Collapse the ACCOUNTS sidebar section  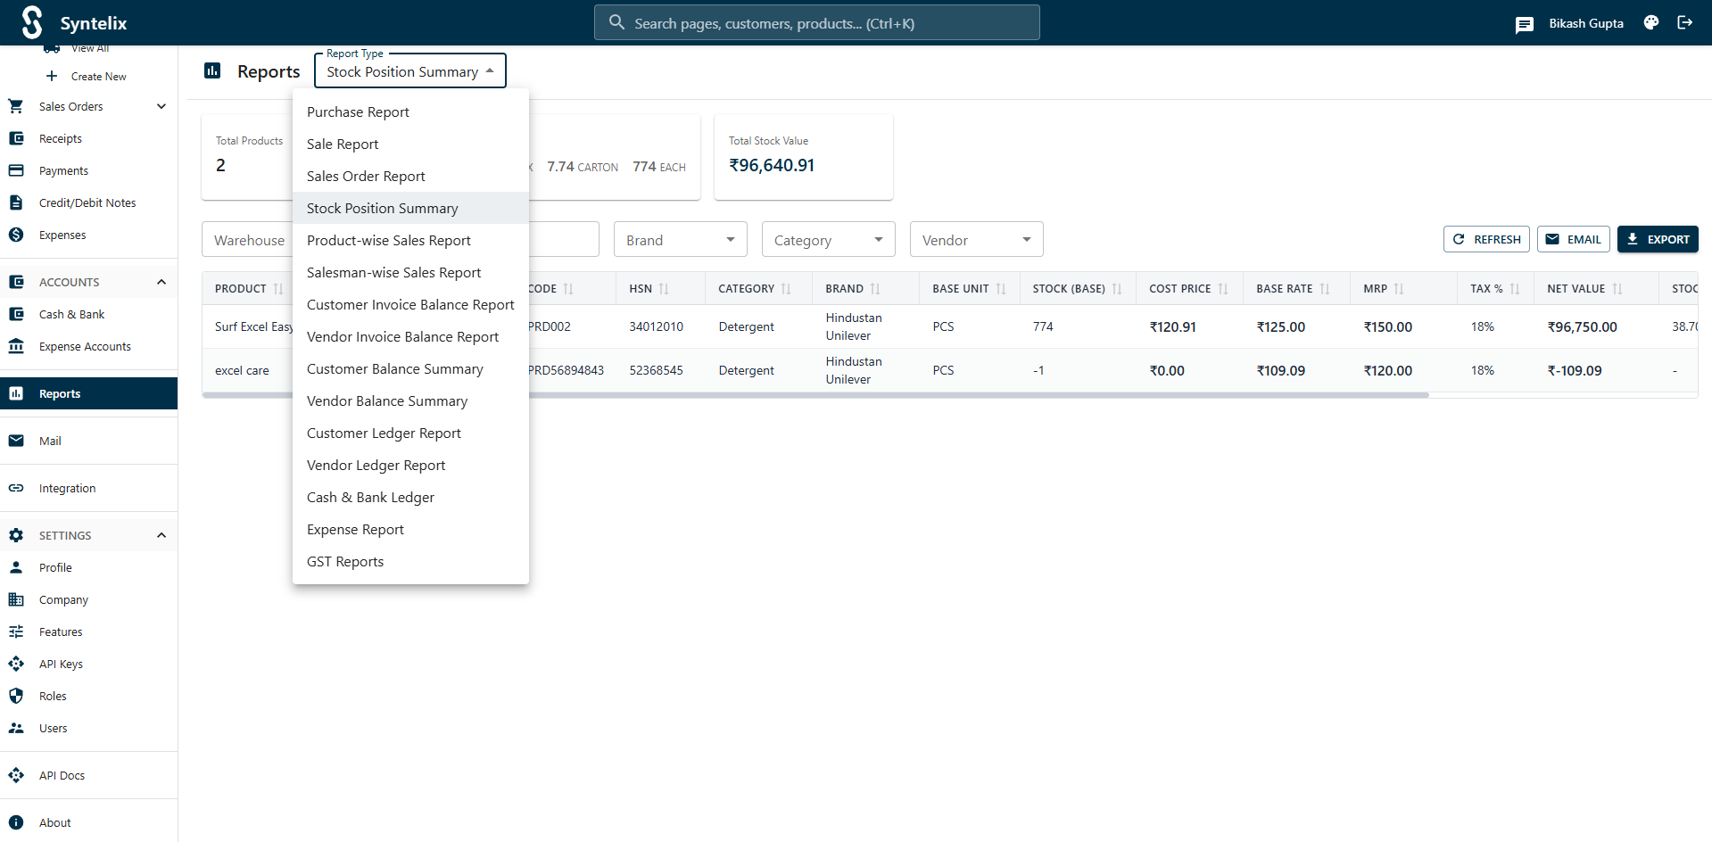[161, 282]
